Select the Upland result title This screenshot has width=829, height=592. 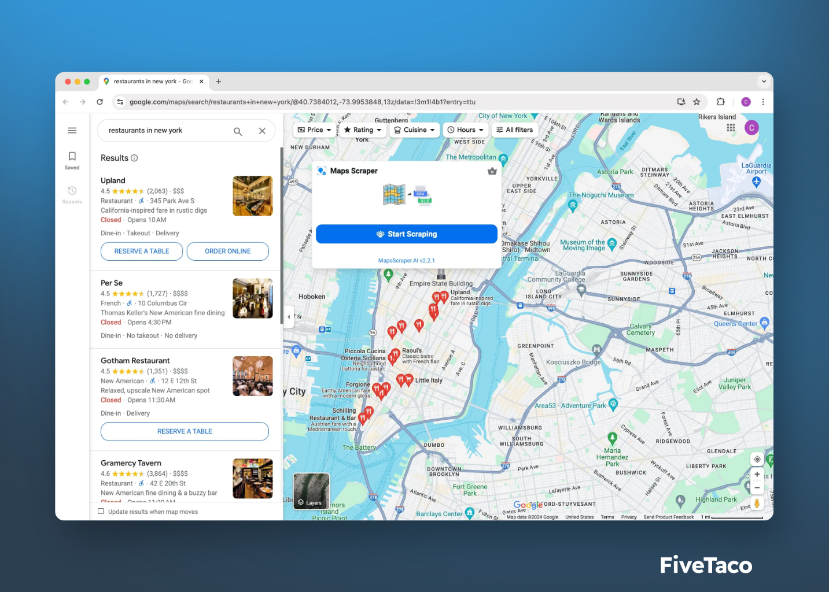tap(113, 180)
